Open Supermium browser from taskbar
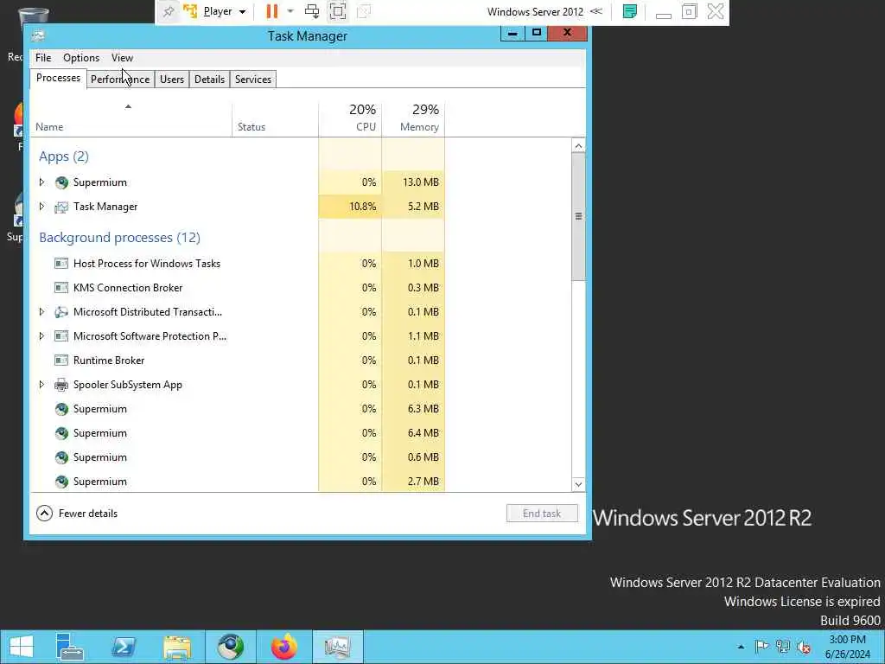885x664 pixels. [230, 647]
